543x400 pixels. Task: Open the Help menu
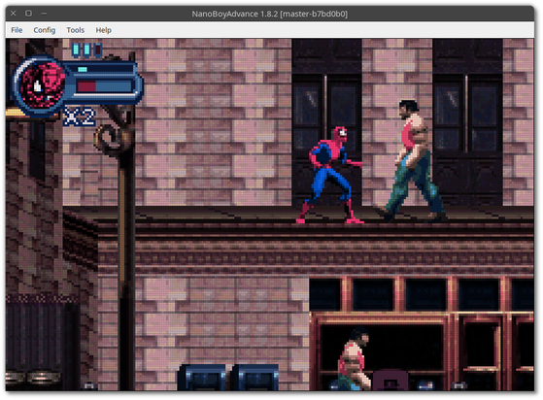pyautogui.click(x=104, y=30)
